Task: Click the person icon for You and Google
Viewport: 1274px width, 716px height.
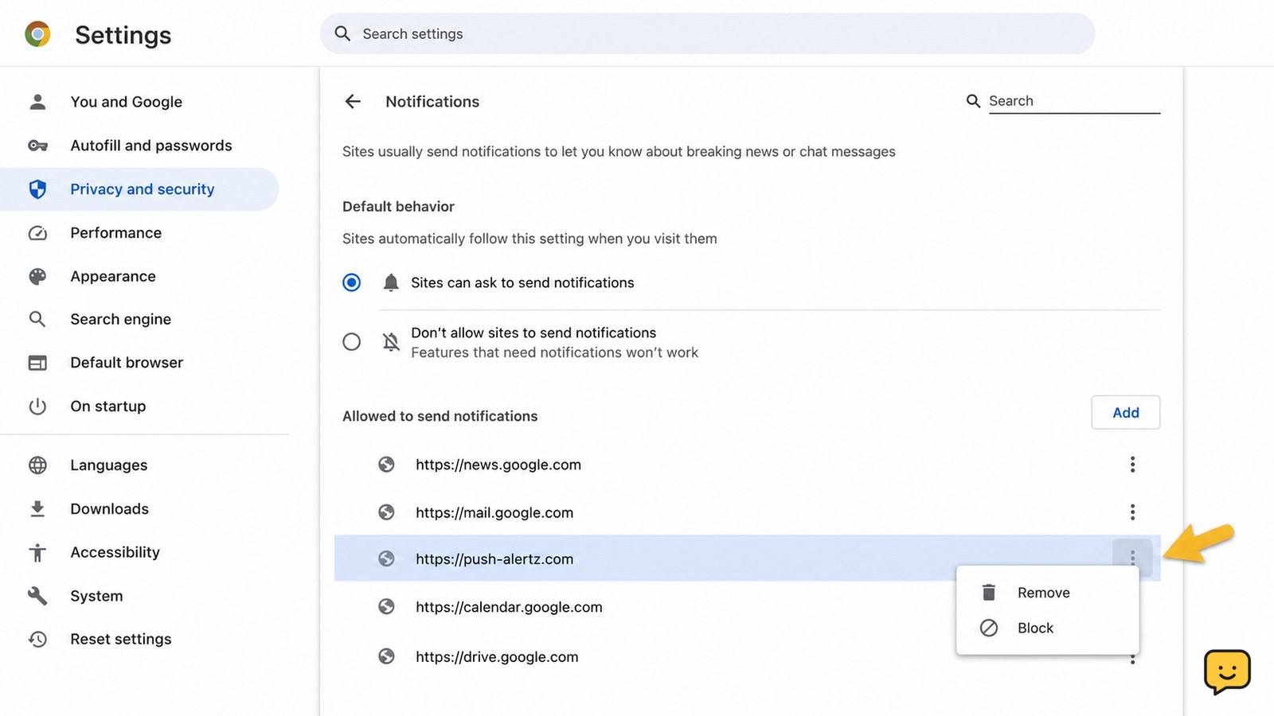Action: 37,102
